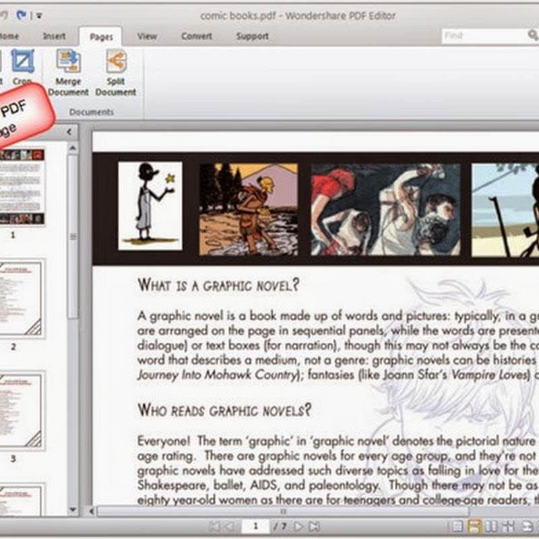Click the current page number field
Screen dimensions: 539x539
[255, 526]
